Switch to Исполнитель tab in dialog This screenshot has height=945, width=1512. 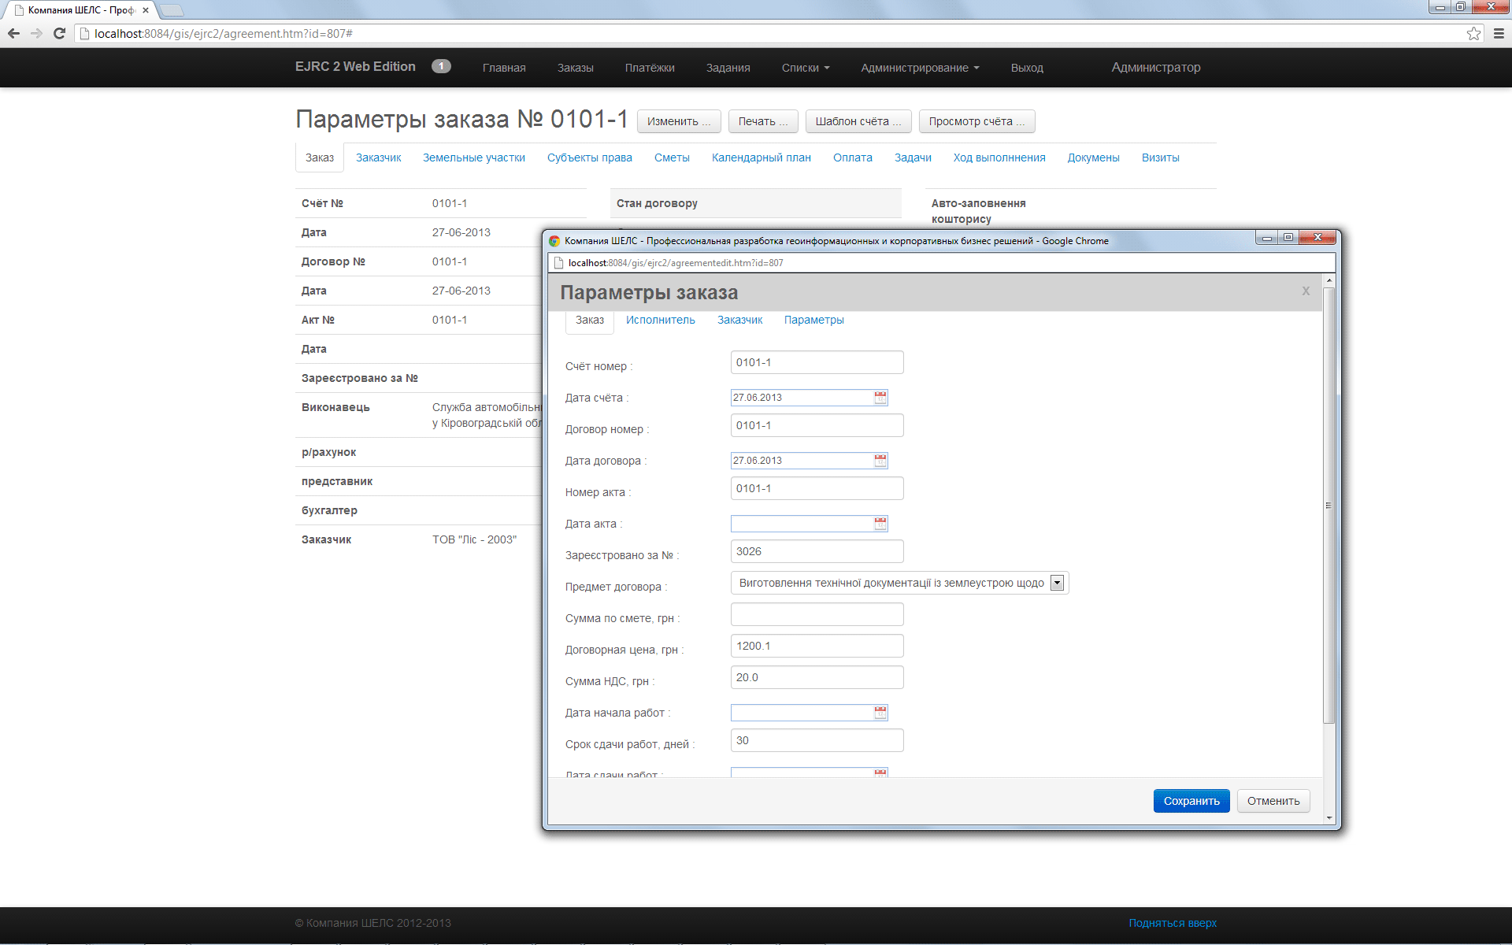[x=660, y=320]
